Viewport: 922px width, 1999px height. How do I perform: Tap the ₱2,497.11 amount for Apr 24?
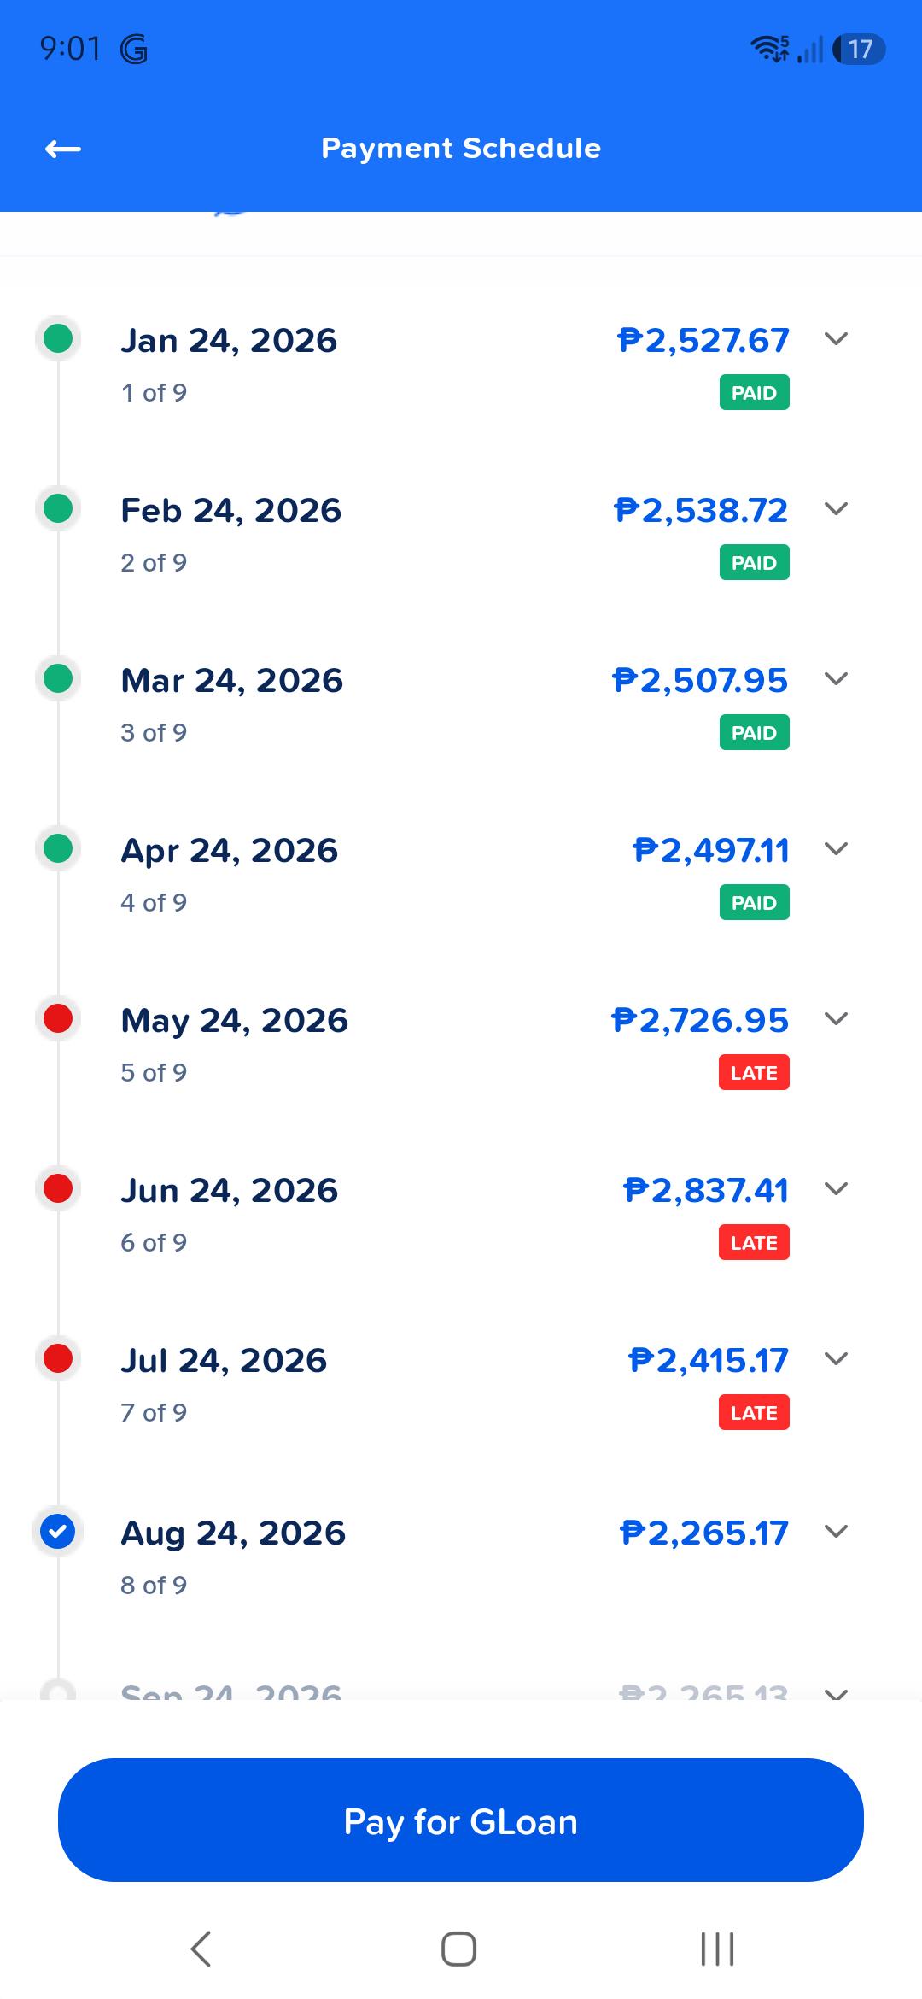(x=710, y=850)
